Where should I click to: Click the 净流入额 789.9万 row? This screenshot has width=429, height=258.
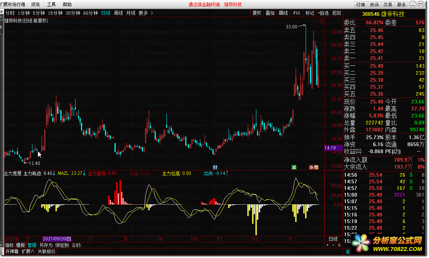point(384,160)
